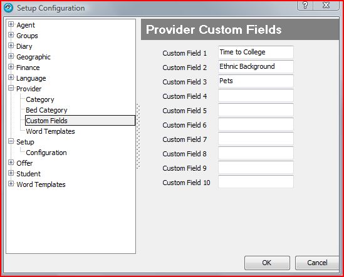
Task: Expand the Diary tree node
Action: pyautogui.click(x=11, y=46)
